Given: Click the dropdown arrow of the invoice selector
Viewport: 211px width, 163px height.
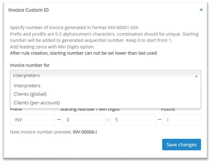Looking at the screenshot, I should click(196, 75).
